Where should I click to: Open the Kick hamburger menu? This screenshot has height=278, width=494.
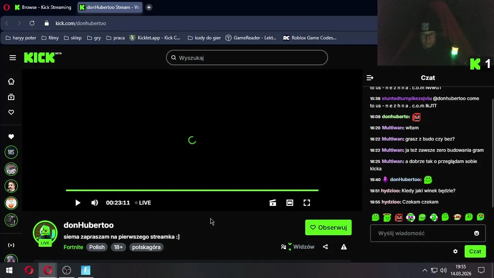point(13,58)
